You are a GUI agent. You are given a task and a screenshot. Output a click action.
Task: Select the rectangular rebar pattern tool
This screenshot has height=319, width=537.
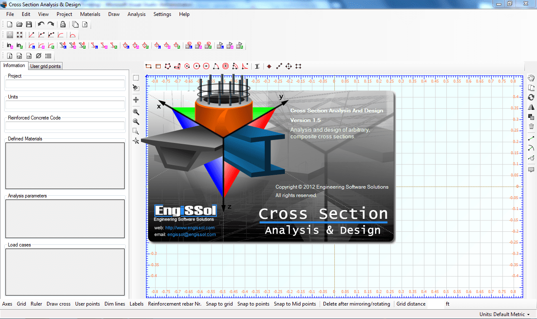298,66
